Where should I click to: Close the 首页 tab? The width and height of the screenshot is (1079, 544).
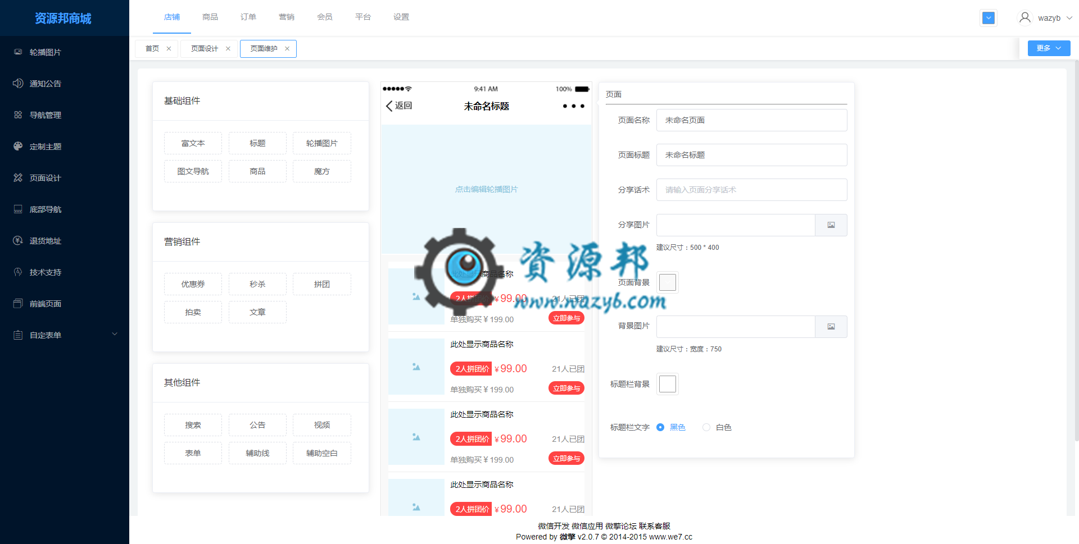[x=169, y=49]
